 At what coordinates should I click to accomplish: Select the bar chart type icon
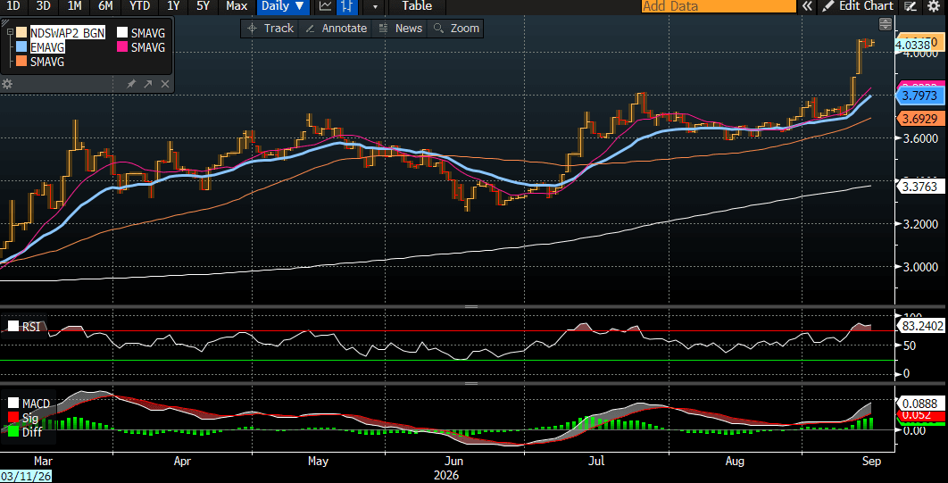(345, 6)
